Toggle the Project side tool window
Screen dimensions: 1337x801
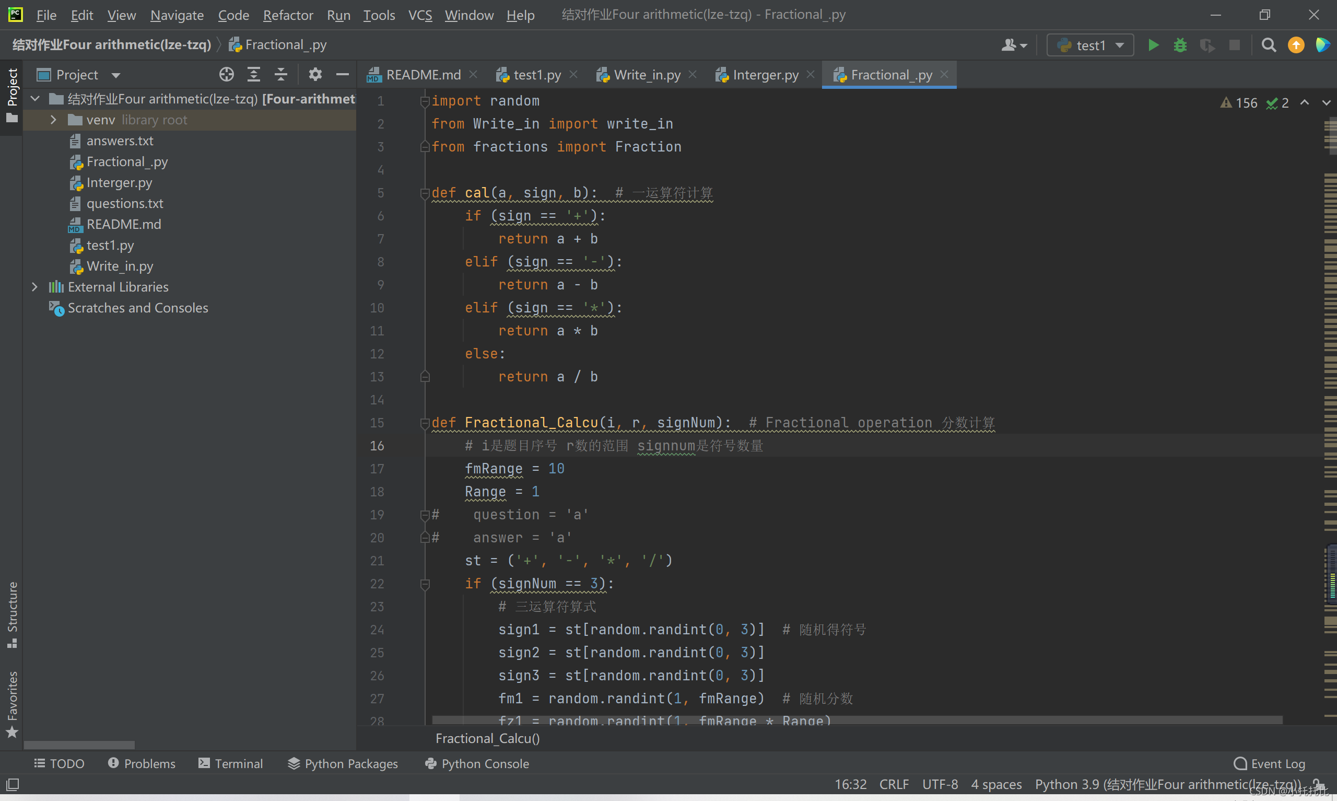tap(12, 95)
